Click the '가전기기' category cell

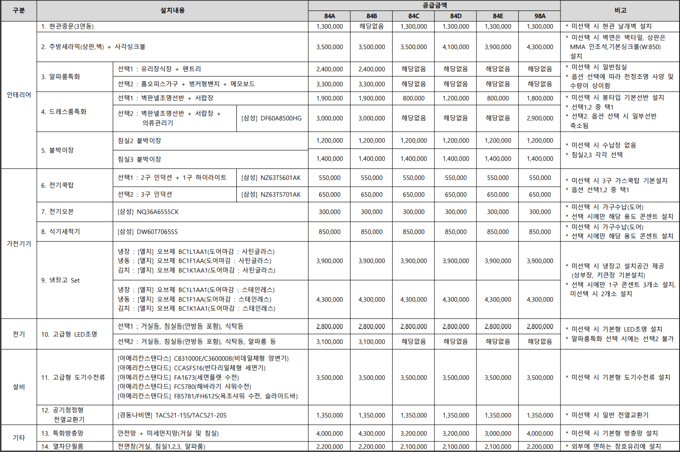19,244
